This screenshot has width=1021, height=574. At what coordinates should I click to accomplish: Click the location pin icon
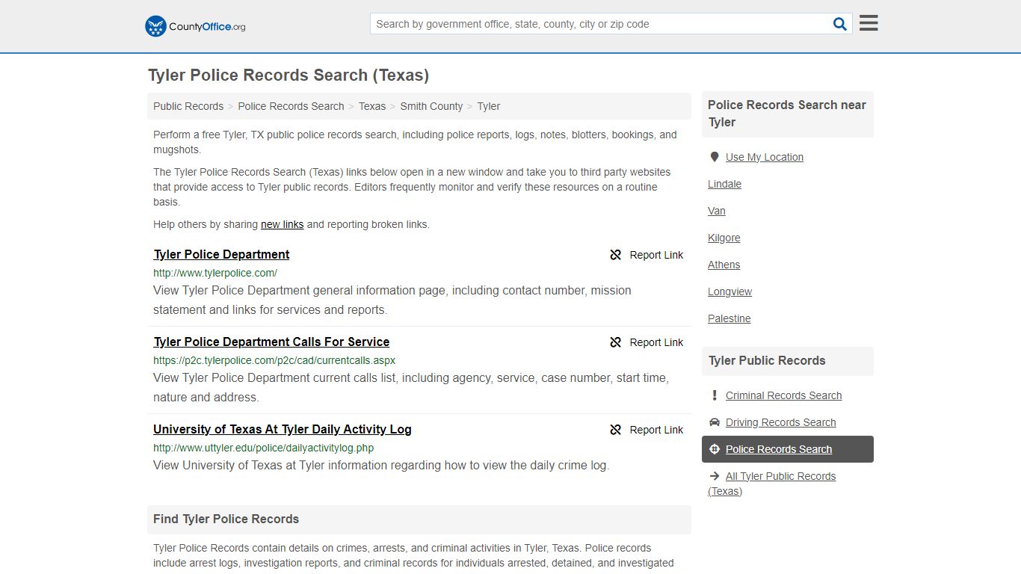715,157
